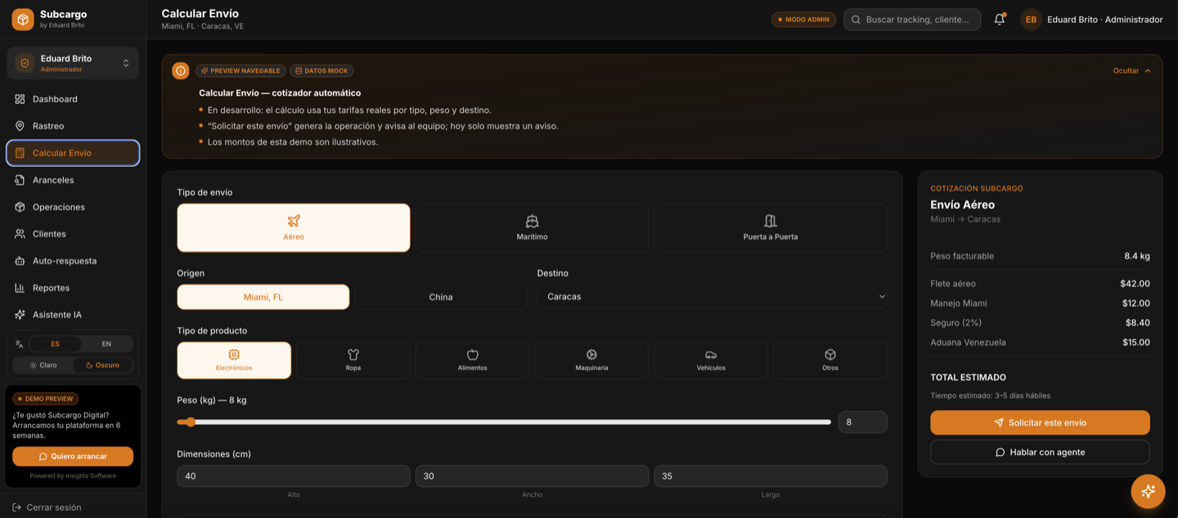
Task: Open the Destino Caracas dropdown
Action: coord(712,296)
